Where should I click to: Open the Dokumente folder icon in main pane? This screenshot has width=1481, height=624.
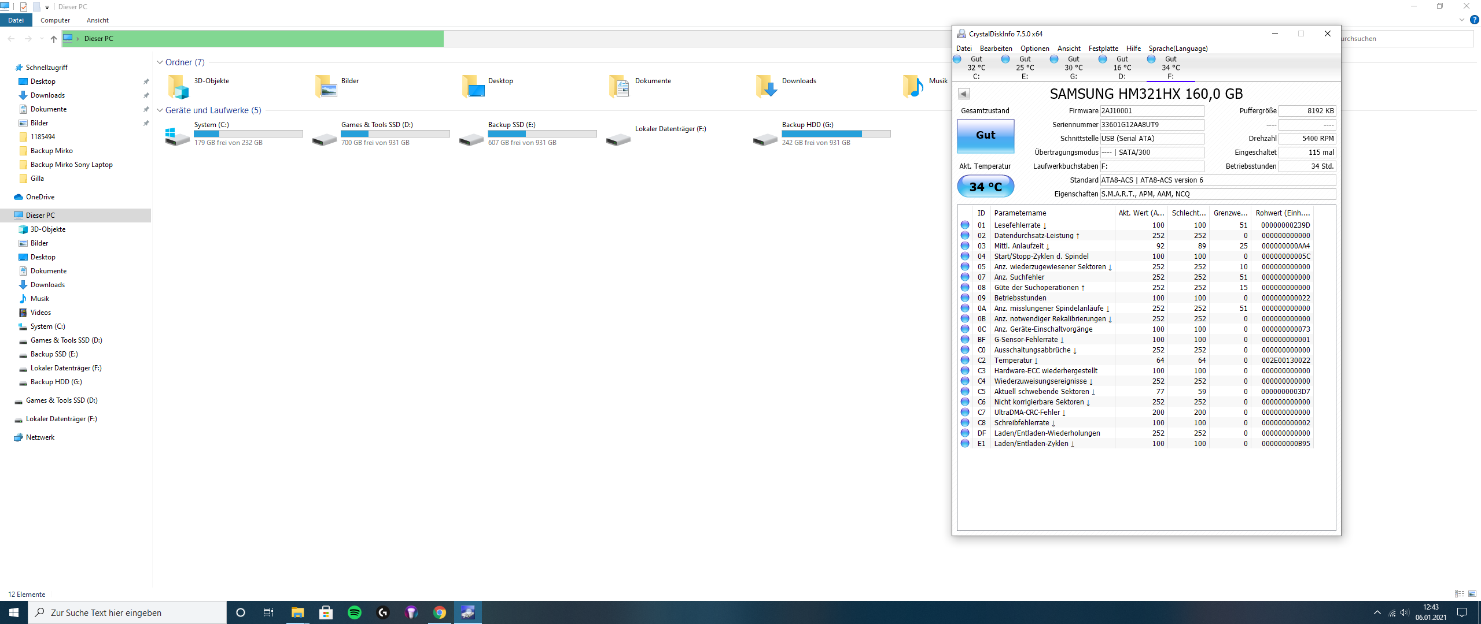pos(619,87)
